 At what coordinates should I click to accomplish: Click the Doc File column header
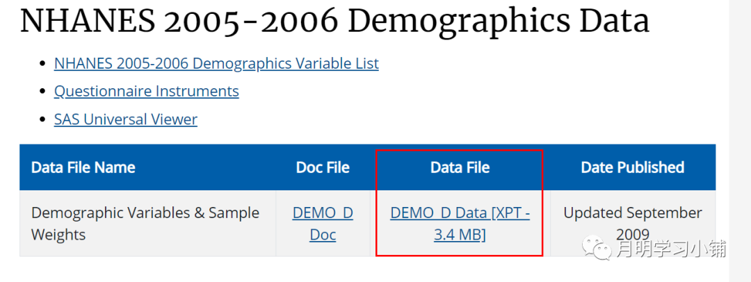point(323,167)
